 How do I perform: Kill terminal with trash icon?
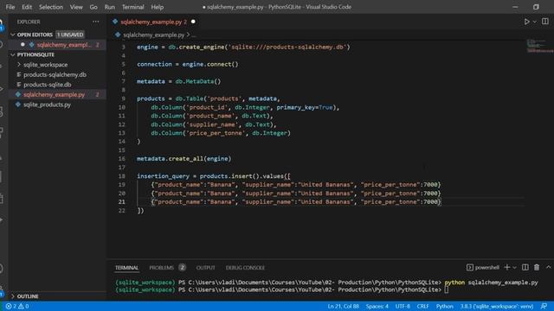tap(537, 267)
